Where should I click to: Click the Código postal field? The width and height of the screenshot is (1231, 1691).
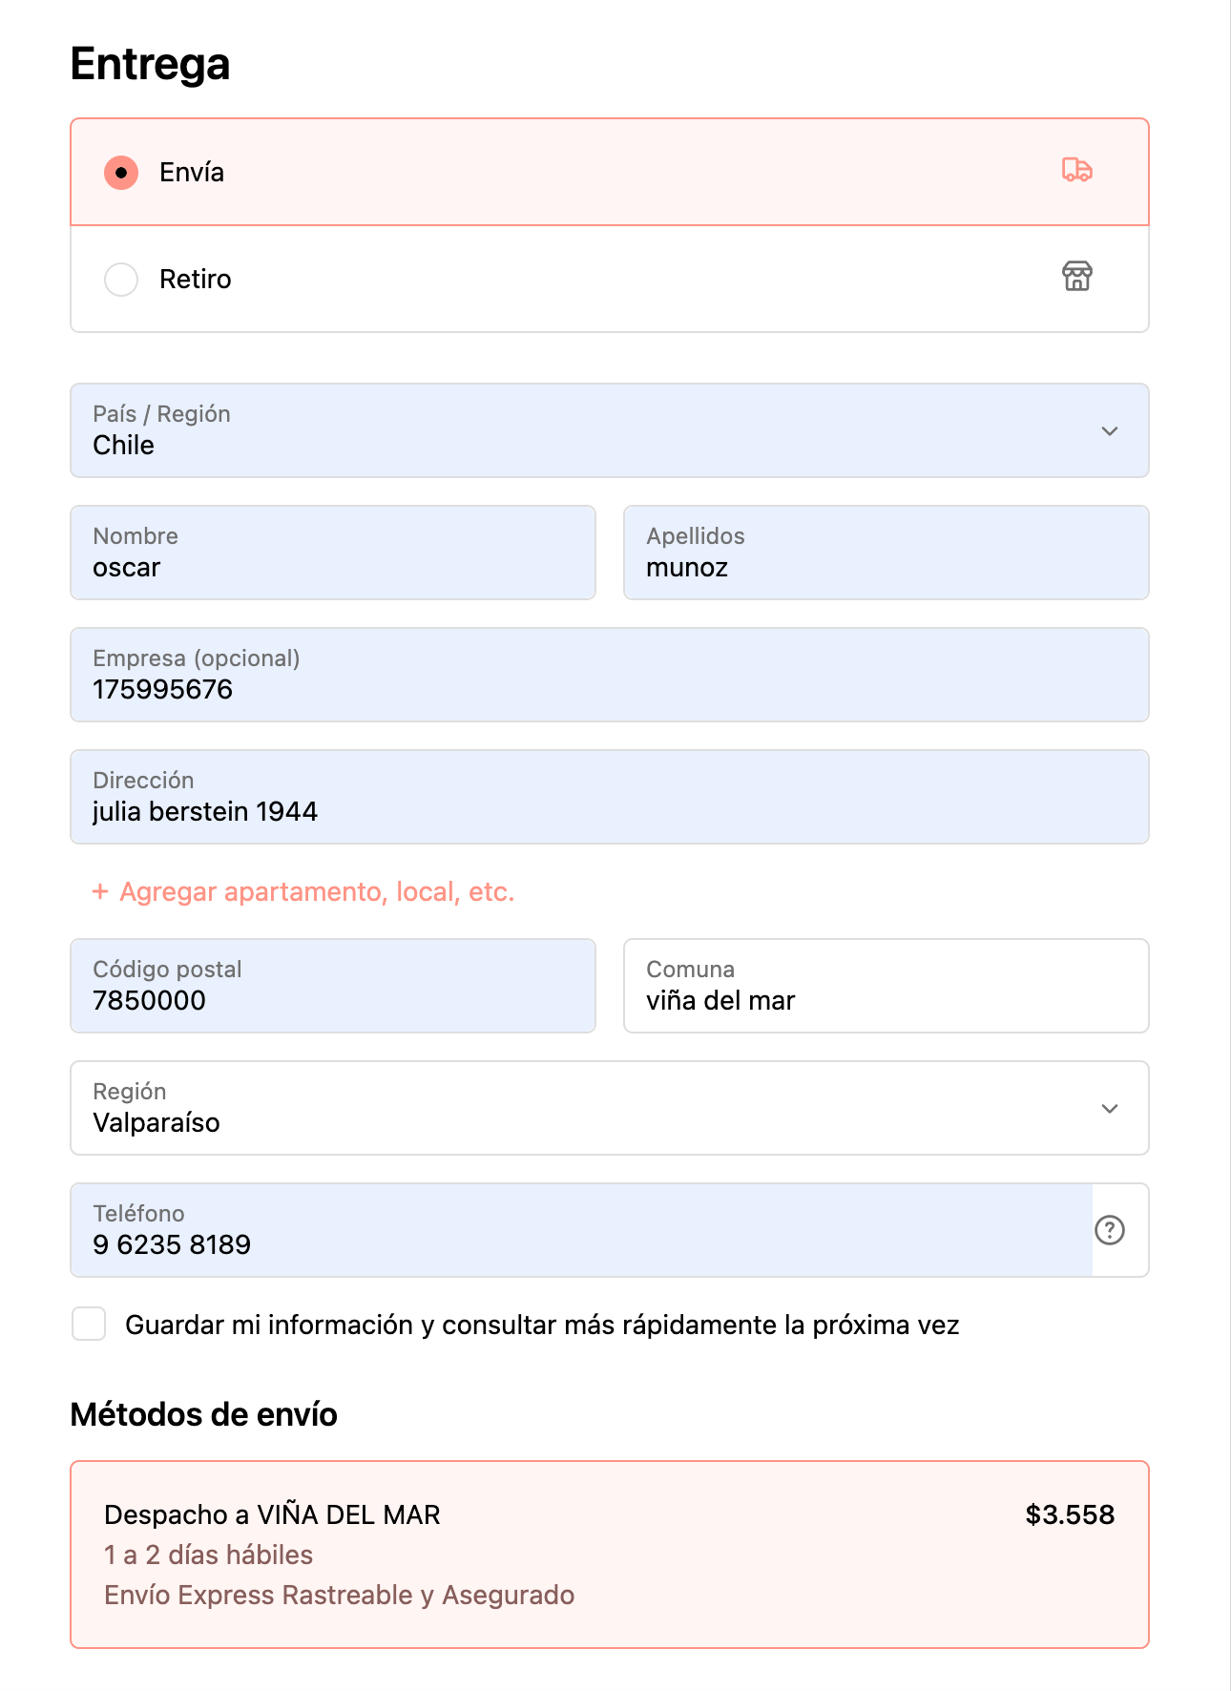pyautogui.click(x=332, y=987)
